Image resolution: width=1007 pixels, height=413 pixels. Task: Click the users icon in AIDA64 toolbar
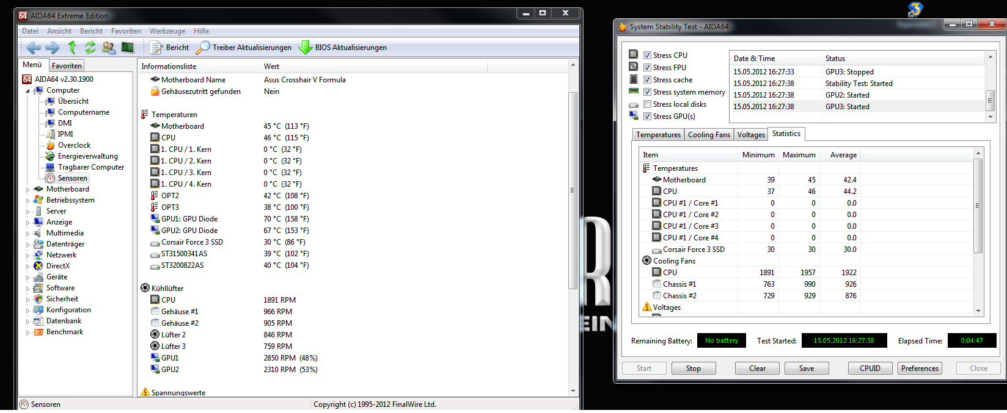click(109, 47)
